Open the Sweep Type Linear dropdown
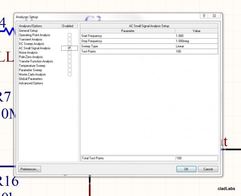The width and height of the screenshot is (241, 196). (196, 46)
